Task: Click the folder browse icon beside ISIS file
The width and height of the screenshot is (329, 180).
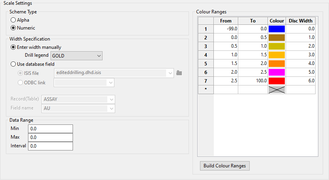Action: [x=179, y=73]
